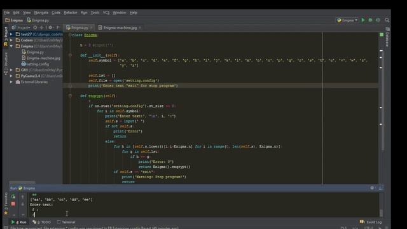
Task: Fold the class Enigma code block
Action: pyautogui.click(x=70, y=35)
